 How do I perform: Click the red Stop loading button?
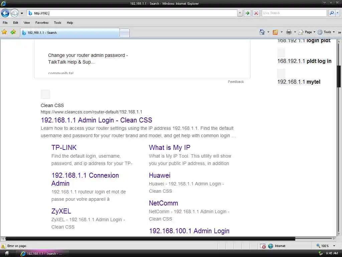pos(256,13)
